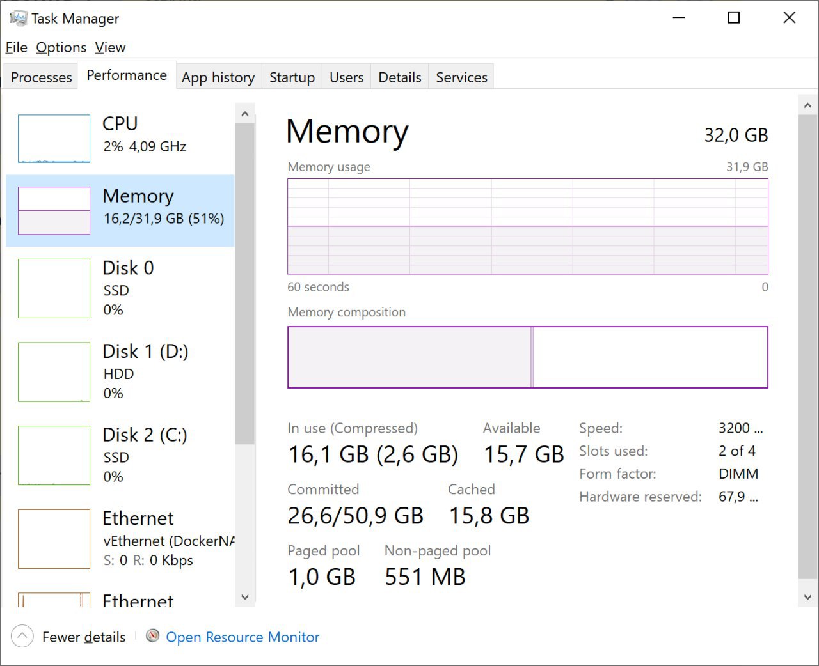The height and width of the screenshot is (666, 819).
Task: Click the Task Manager title bar icon
Action: pyautogui.click(x=18, y=18)
